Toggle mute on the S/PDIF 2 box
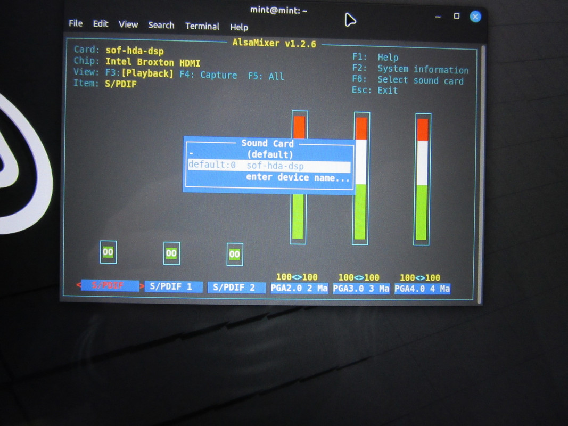 pyautogui.click(x=234, y=255)
